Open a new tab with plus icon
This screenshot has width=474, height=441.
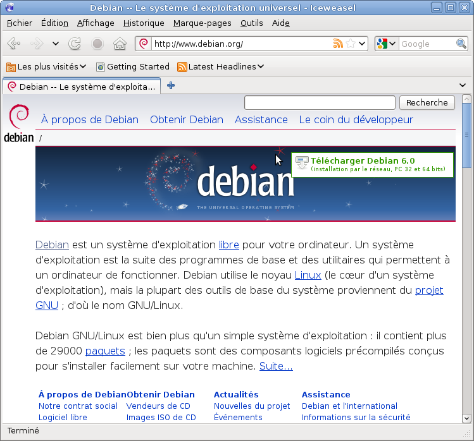pyautogui.click(x=171, y=85)
